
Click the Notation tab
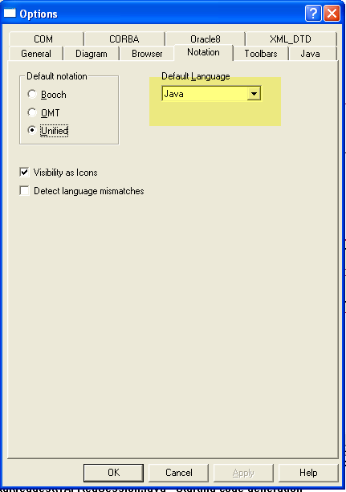(203, 52)
